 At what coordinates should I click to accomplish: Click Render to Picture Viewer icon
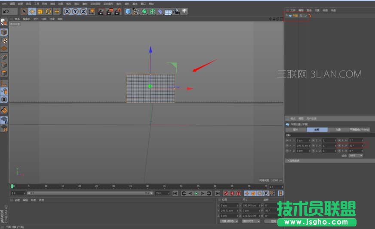click(x=110, y=12)
